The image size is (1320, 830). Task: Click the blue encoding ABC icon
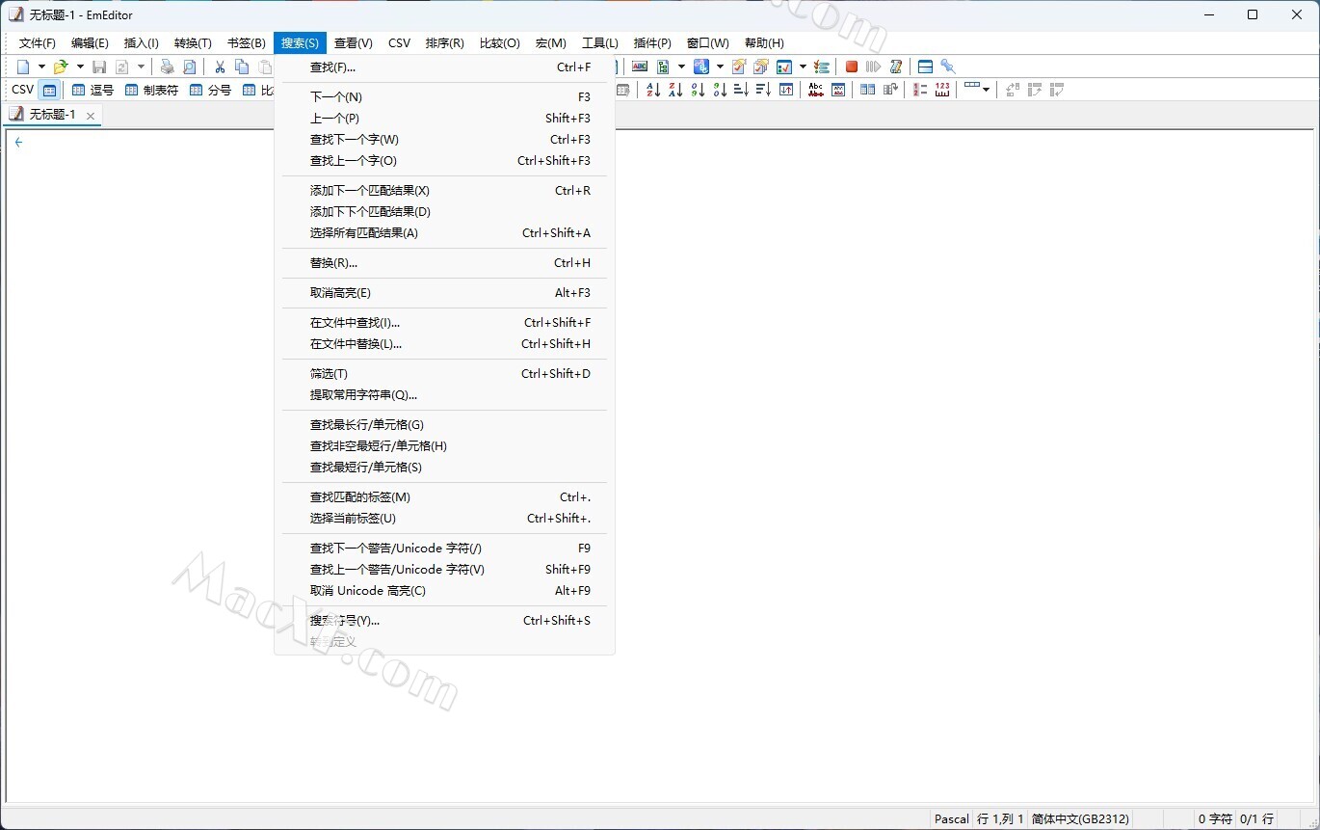(701, 67)
